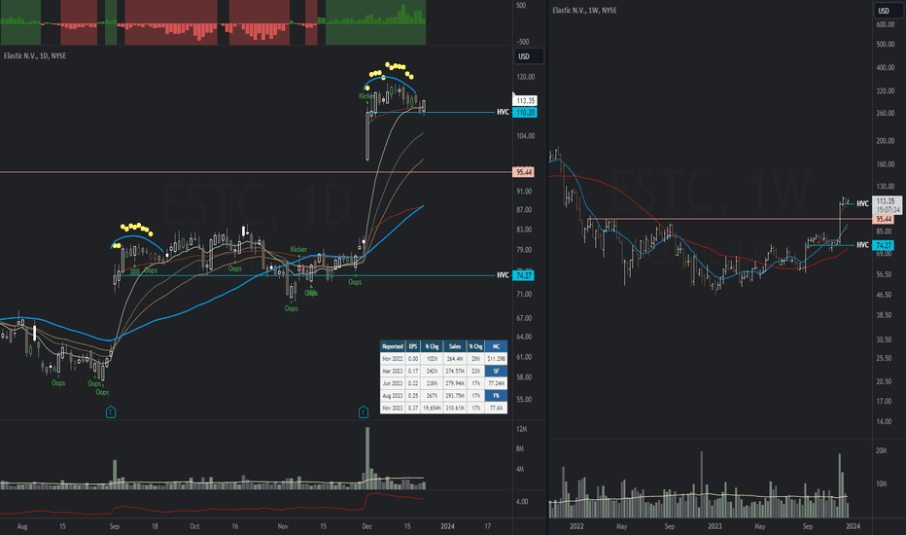Click the 20M label on the weekly volume scale

881,450
